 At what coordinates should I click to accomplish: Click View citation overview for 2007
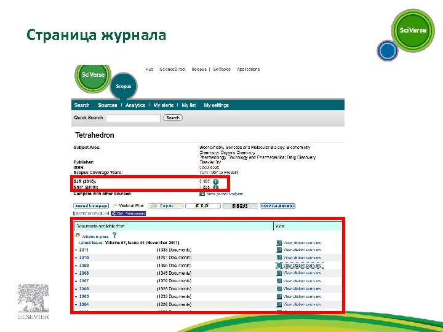(302, 281)
